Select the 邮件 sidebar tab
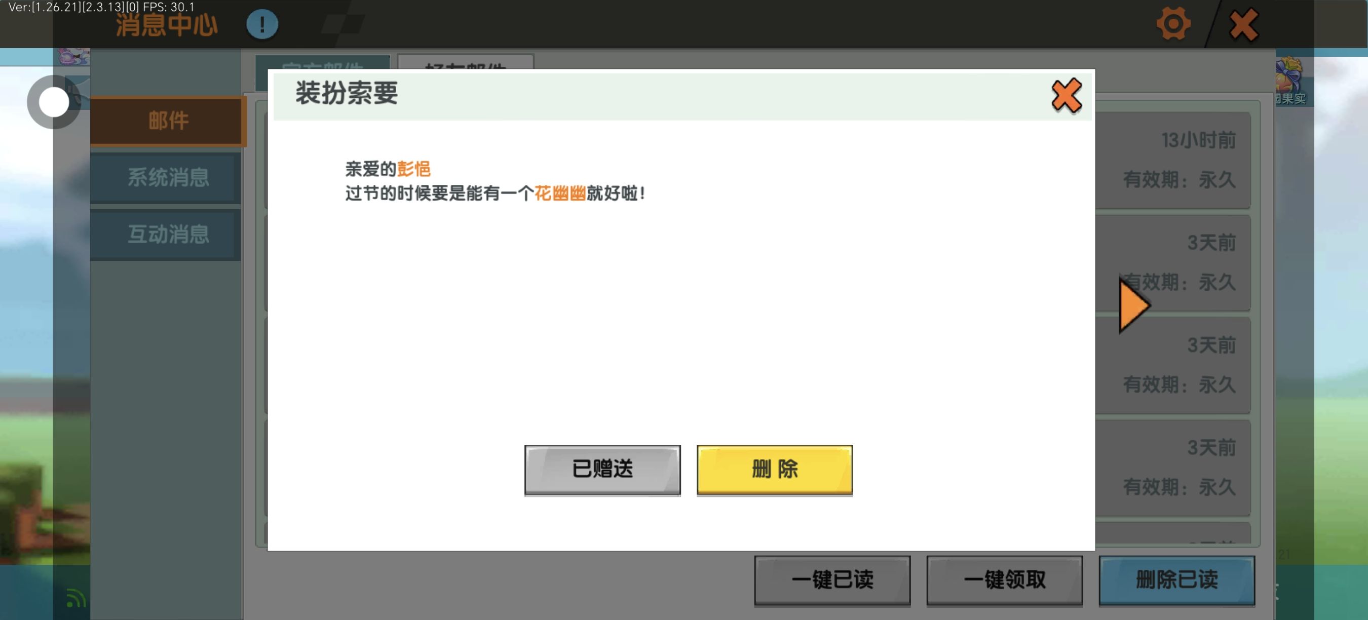Image resolution: width=1368 pixels, height=620 pixels. 167,121
